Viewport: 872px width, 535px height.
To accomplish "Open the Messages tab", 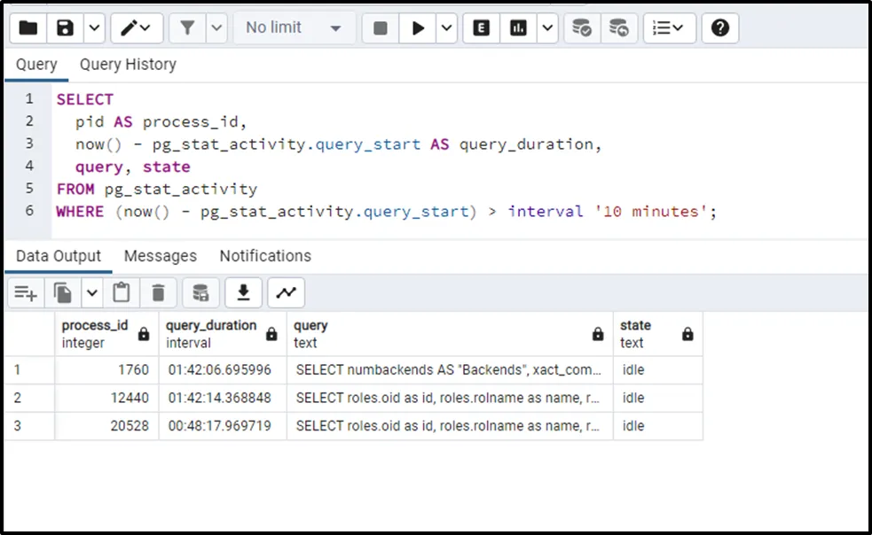I will tap(160, 256).
